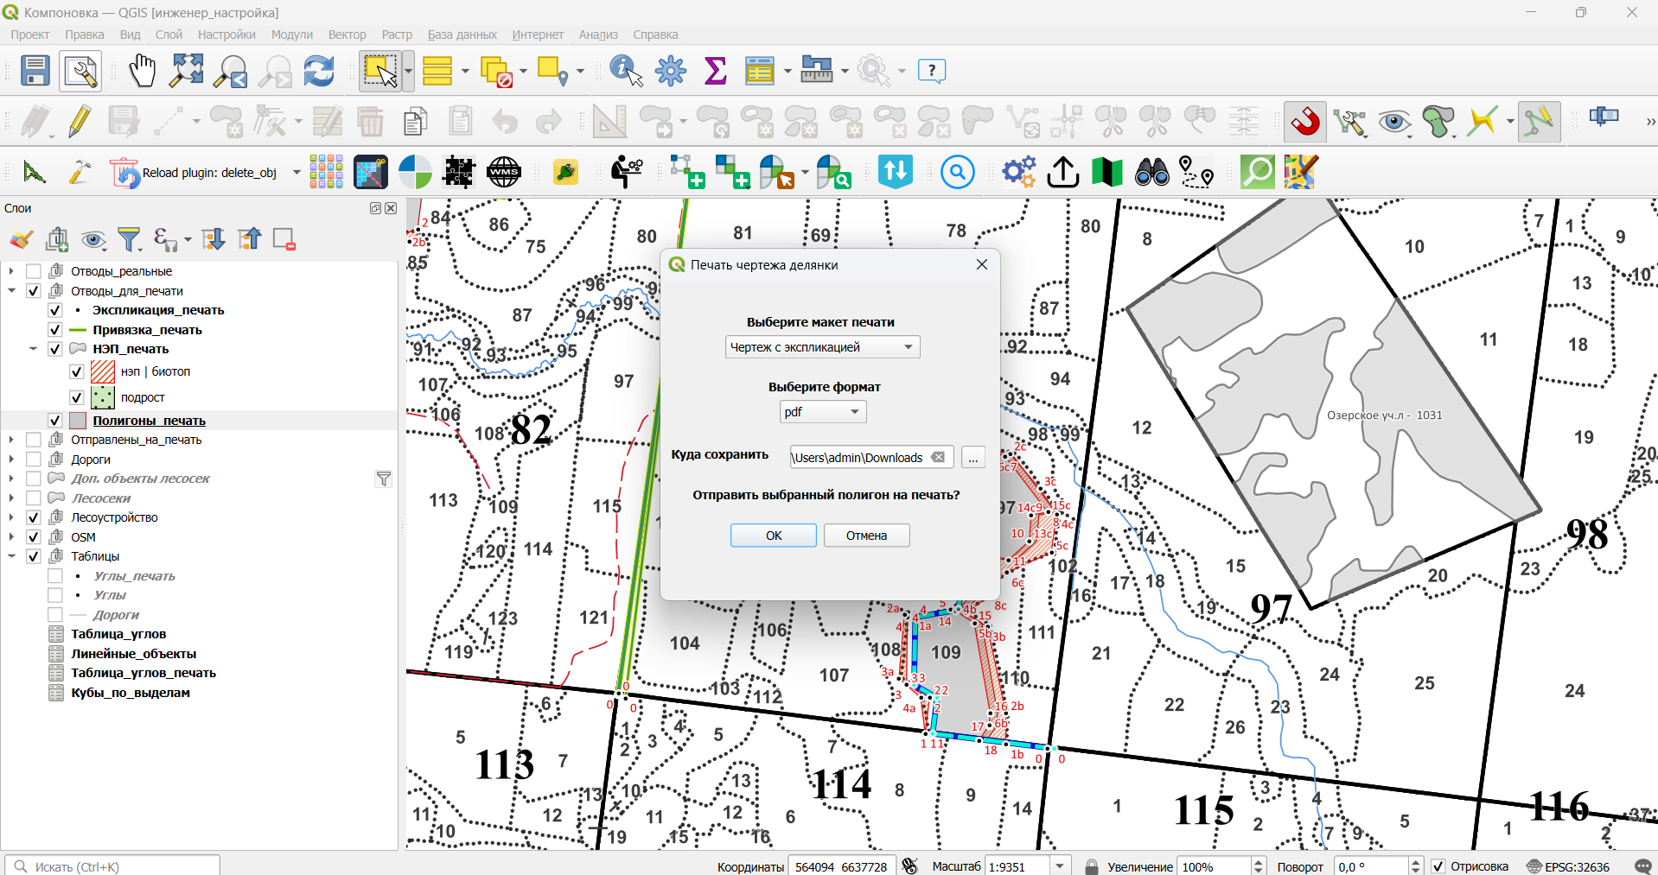This screenshot has width=1658, height=875.
Task: Open the Модули menu
Action: (x=292, y=35)
